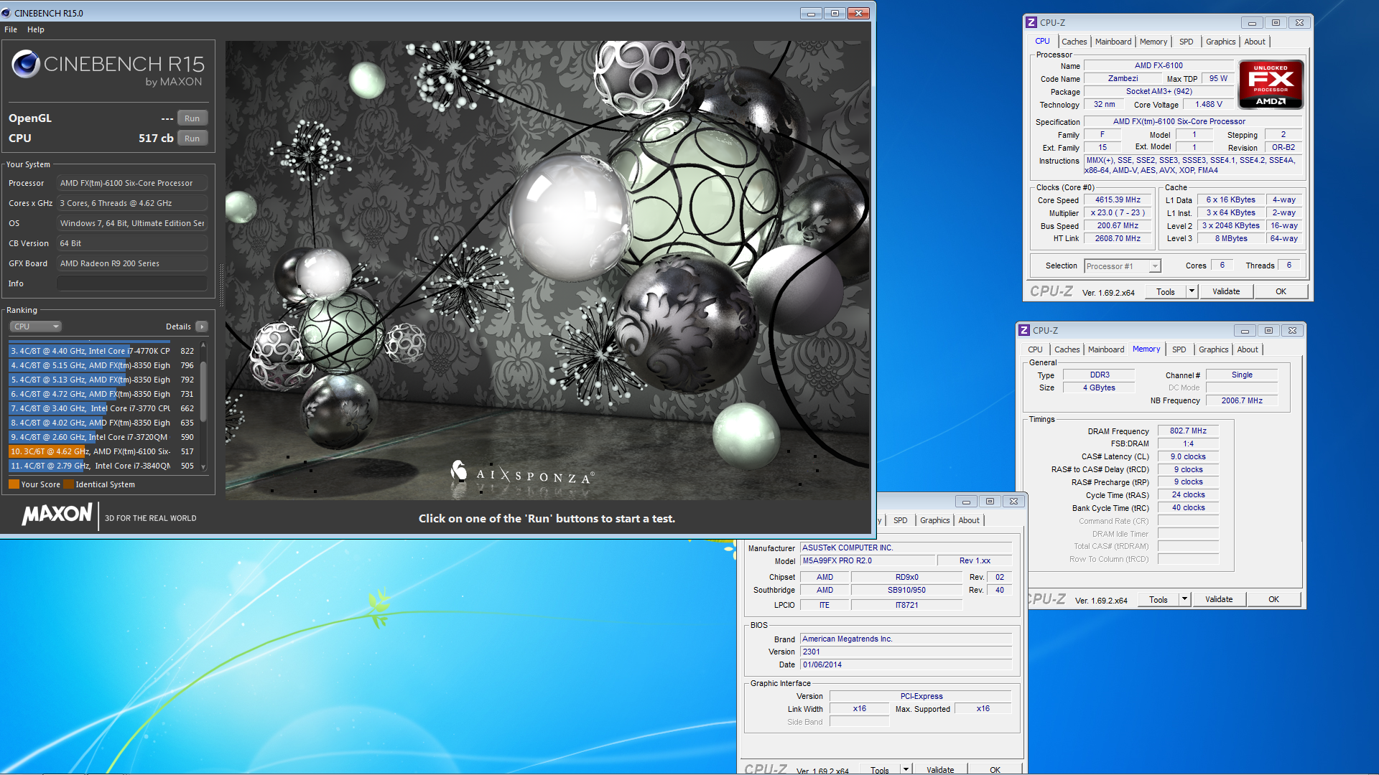Run the OpenGL benchmark test

[x=192, y=118]
